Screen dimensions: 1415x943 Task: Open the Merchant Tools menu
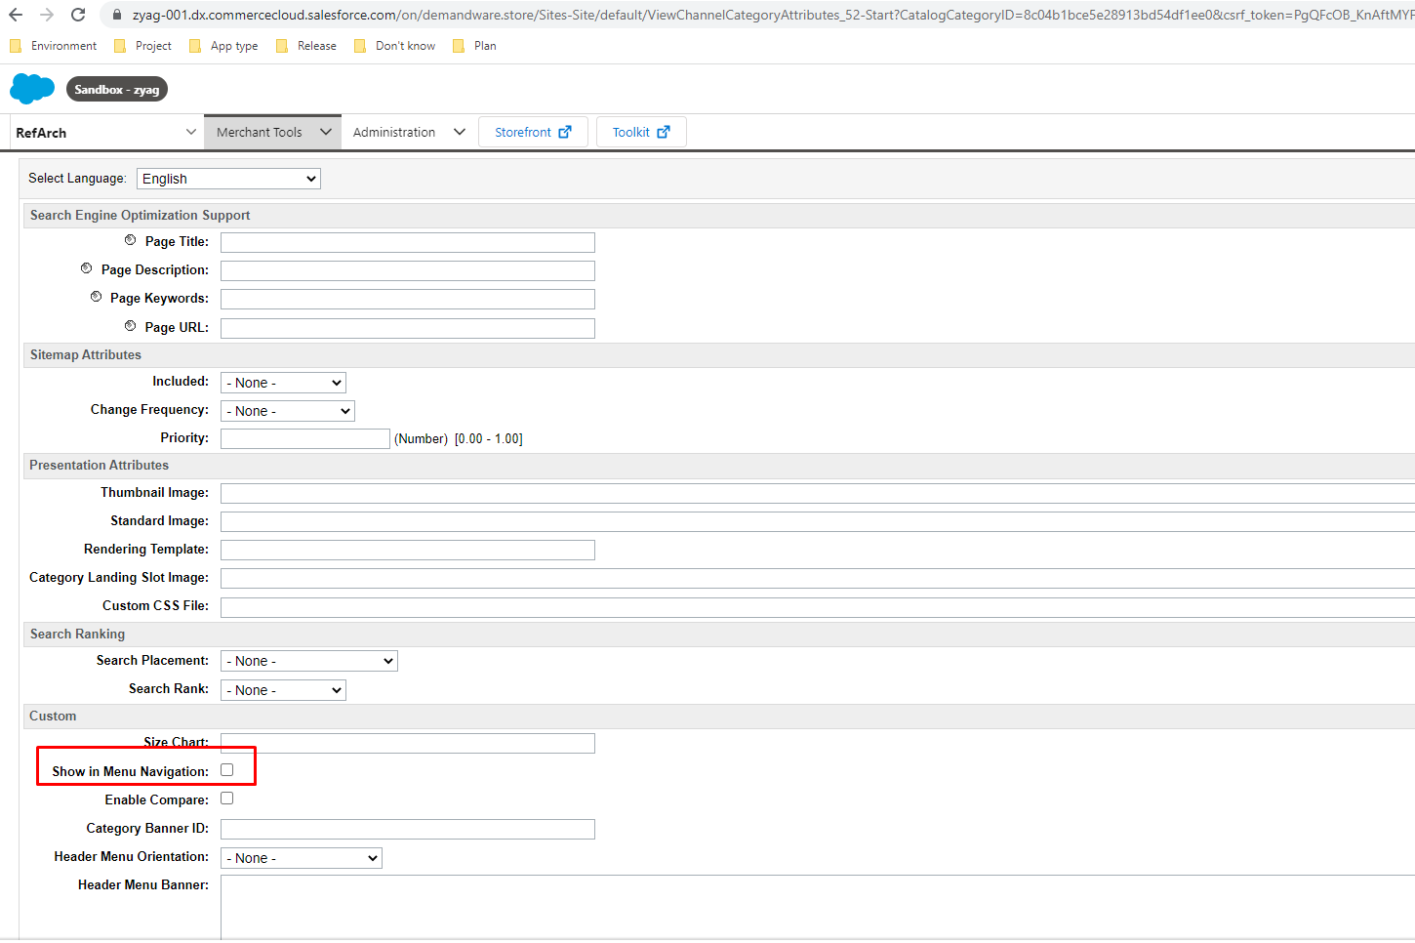click(x=272, y=132)
